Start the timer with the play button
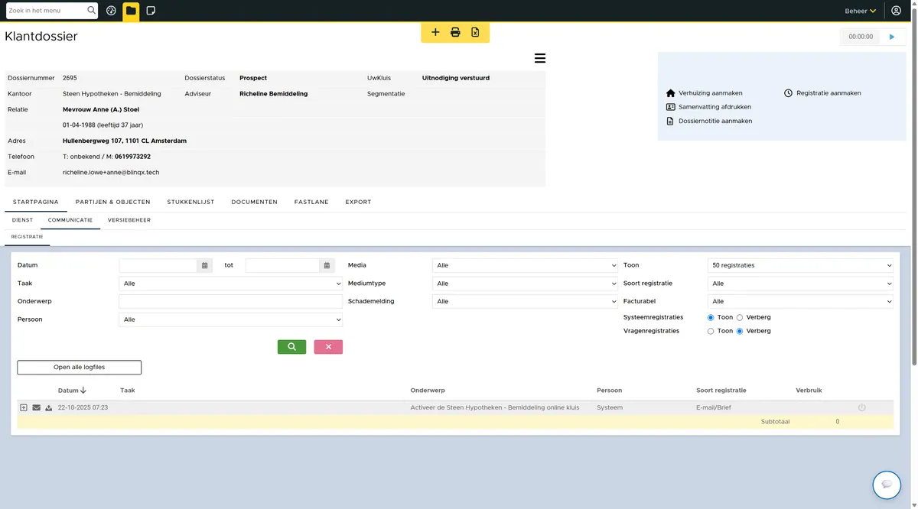The image size is (918, 509). tap(892, 37)
